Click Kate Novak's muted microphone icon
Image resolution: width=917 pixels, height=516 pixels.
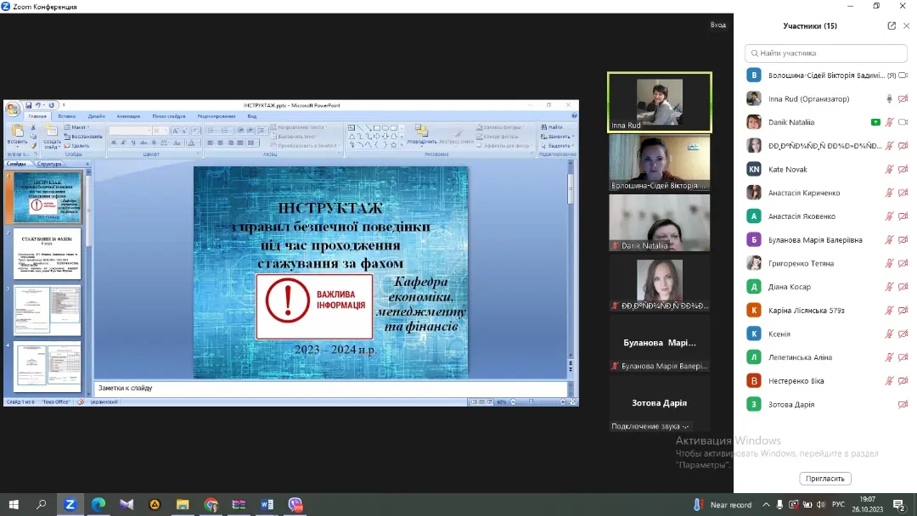tap(889, 169)
